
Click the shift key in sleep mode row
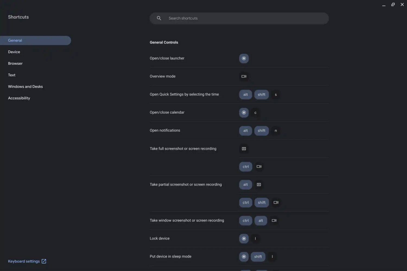[x=258, y=257]
